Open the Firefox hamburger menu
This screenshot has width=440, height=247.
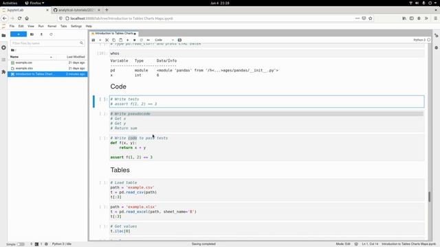(x=435, y=19)
